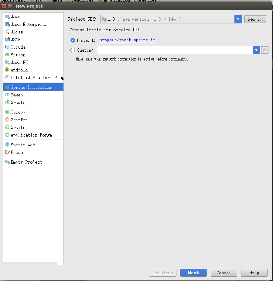Click the project type list horizontal scrollbar
Image resolution: width=273 pixels, height=281 pixels.
[x=30, y=263]
